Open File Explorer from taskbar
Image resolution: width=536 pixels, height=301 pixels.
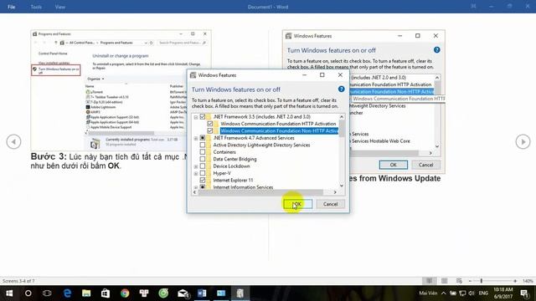[x=86, y=293]
